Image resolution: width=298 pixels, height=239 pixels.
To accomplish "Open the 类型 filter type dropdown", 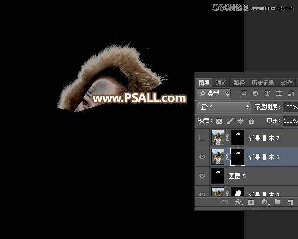I will (x=214, y=93).
